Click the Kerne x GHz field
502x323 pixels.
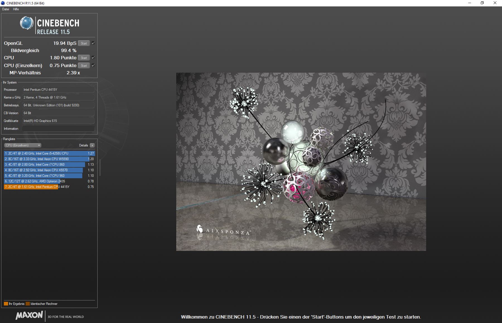(x=58, y=97)
